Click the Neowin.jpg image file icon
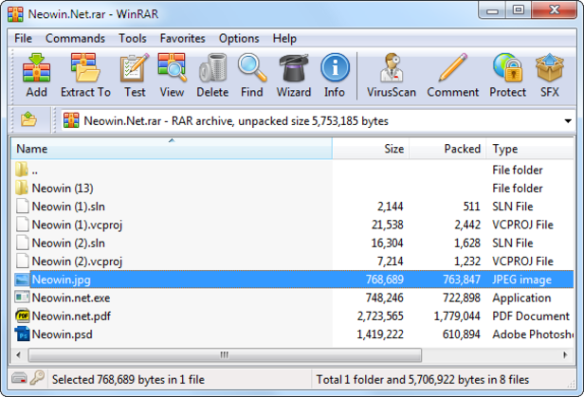584x397 pixels. click(x=22, y=280)
